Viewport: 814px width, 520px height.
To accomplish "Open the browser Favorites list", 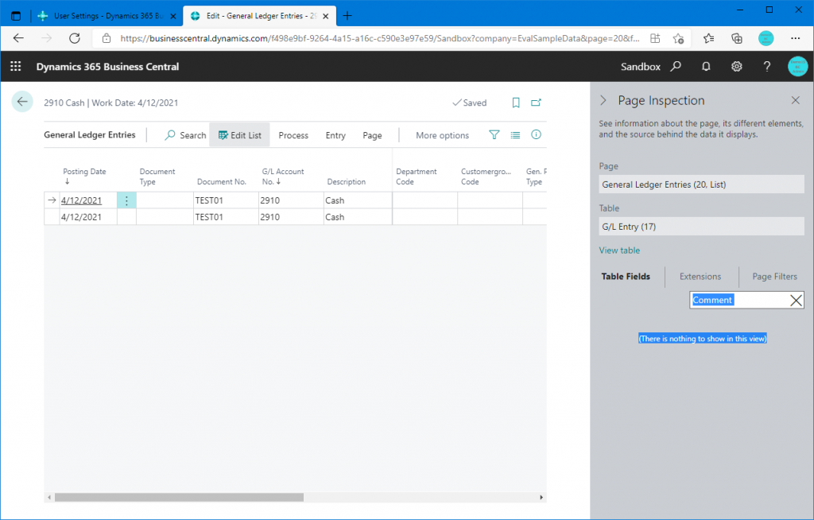I will (708, 38).
